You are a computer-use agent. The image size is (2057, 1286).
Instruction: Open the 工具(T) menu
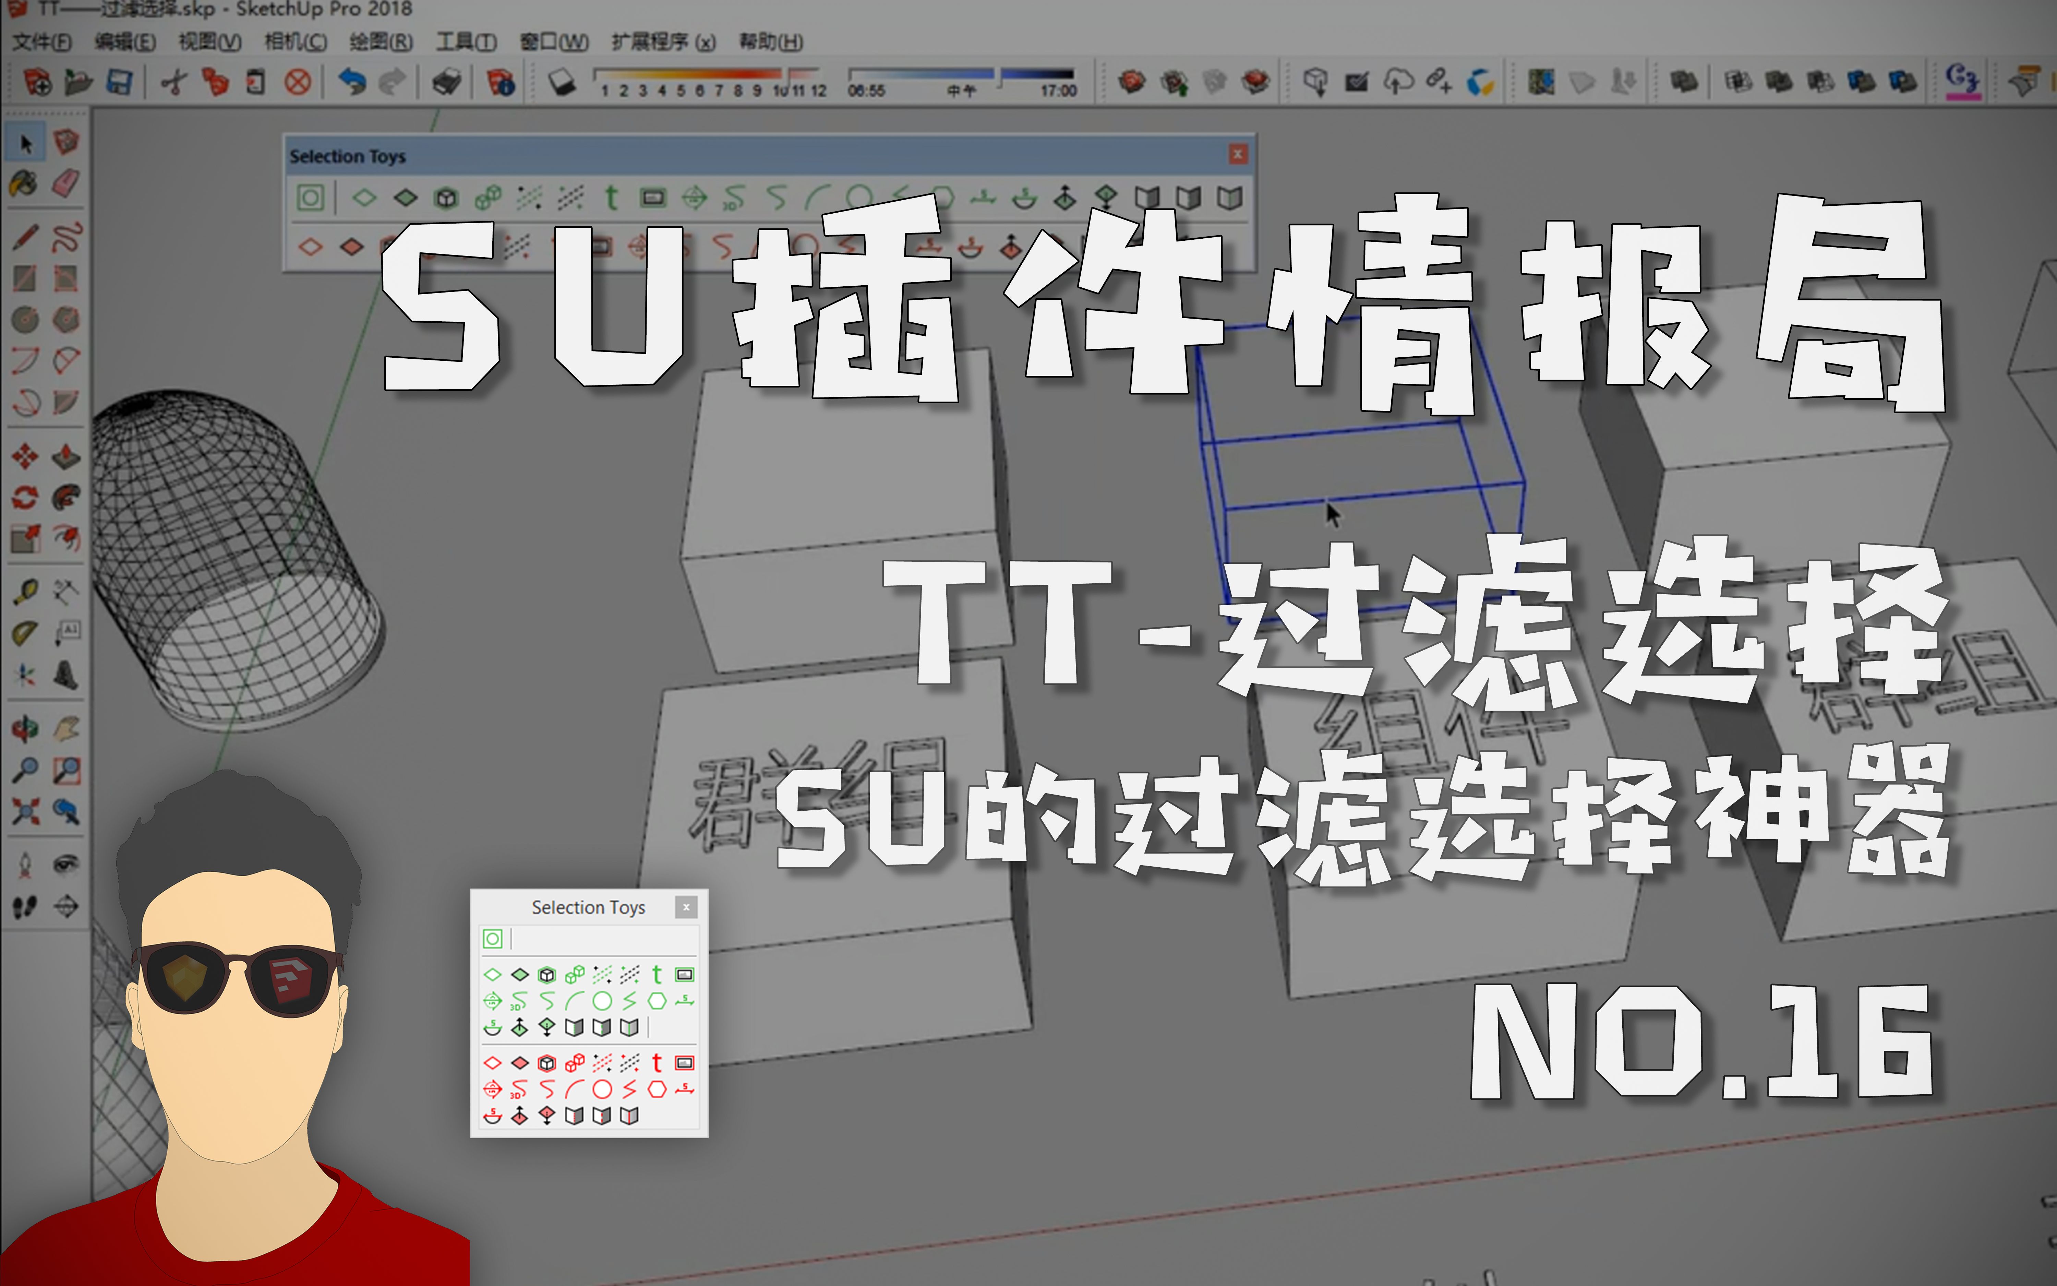466,42
